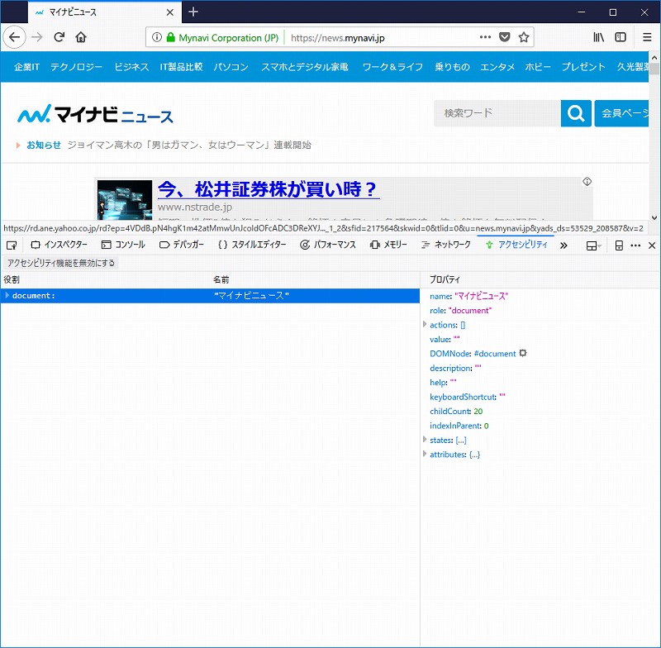Open page actions three-dot menu in address bar

pyautogui.click(x=485, y=37)
